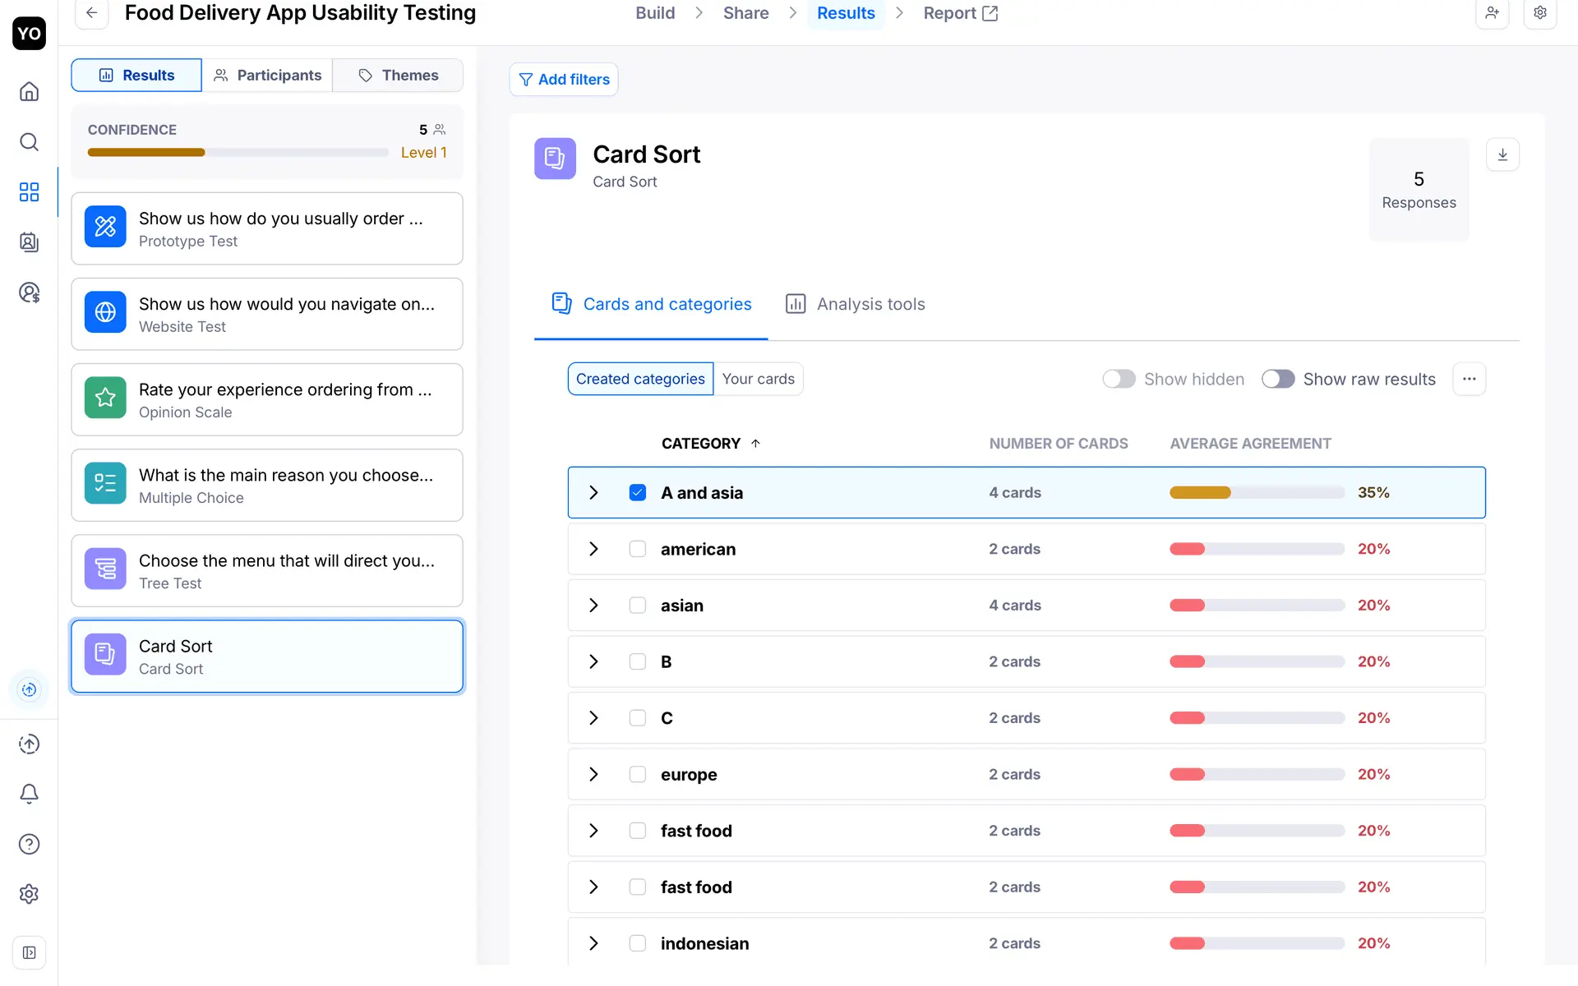Click the download results icon
The height and width of the screenshot is (986, 1578).
click(1502, 154)
